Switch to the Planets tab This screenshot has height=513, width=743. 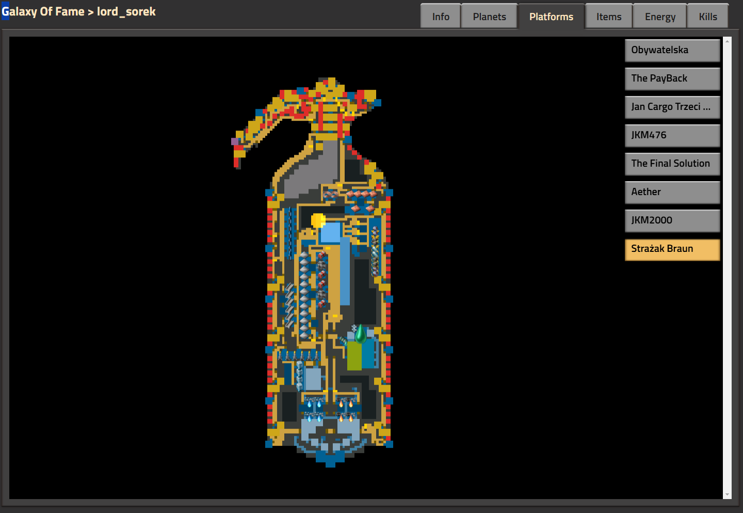489,17
